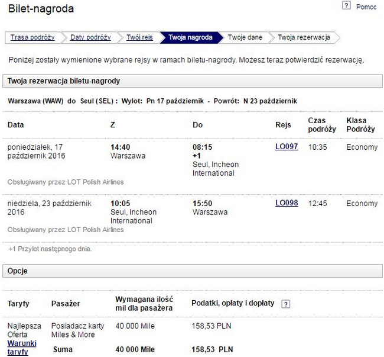The height and width of the screenshot is (357, 384).
Task: Go back to Trasa podróży step
Action: pyautogui.click(x=32, y=37)
